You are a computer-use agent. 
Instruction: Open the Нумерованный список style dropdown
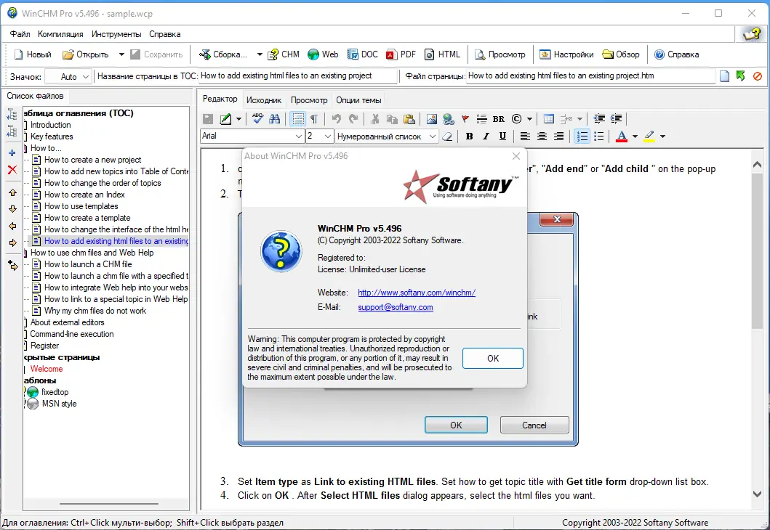click(x=432, y=136)
